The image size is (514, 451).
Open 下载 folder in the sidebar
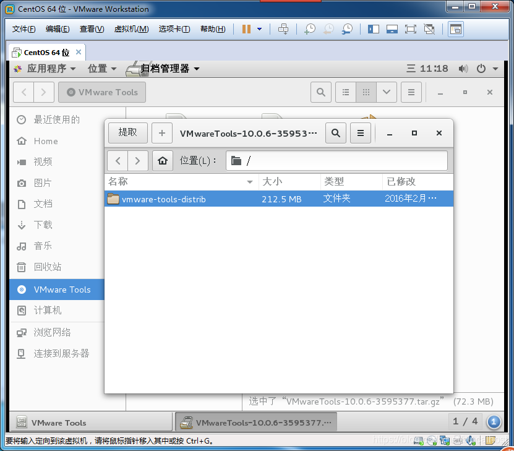(x=57, y=225)
